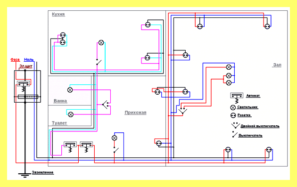Image resolution: width=297 pixels, height=187 pixels.
Task: Select the bottom socket left of Зал's corner socket
Action: click(x=228, y=150)
